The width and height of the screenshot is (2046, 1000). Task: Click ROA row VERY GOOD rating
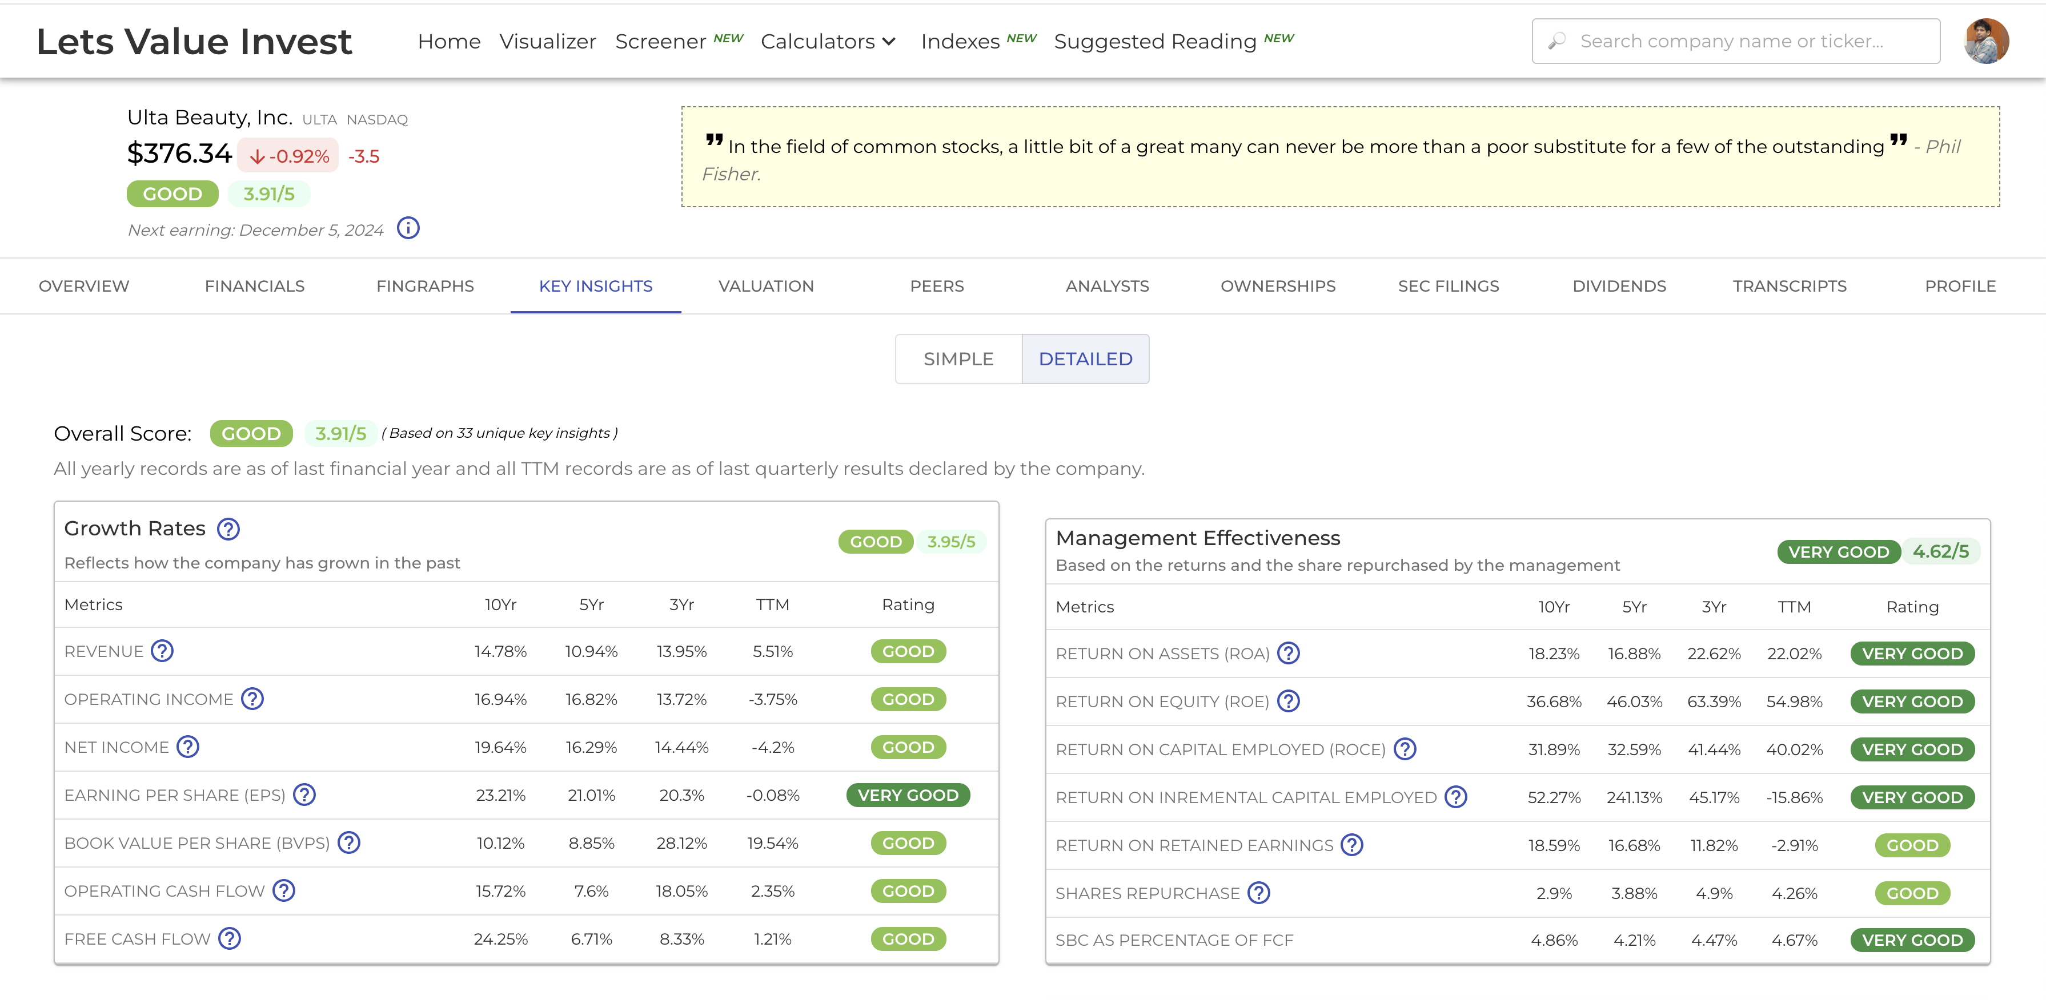click(x=1912, y=653)
